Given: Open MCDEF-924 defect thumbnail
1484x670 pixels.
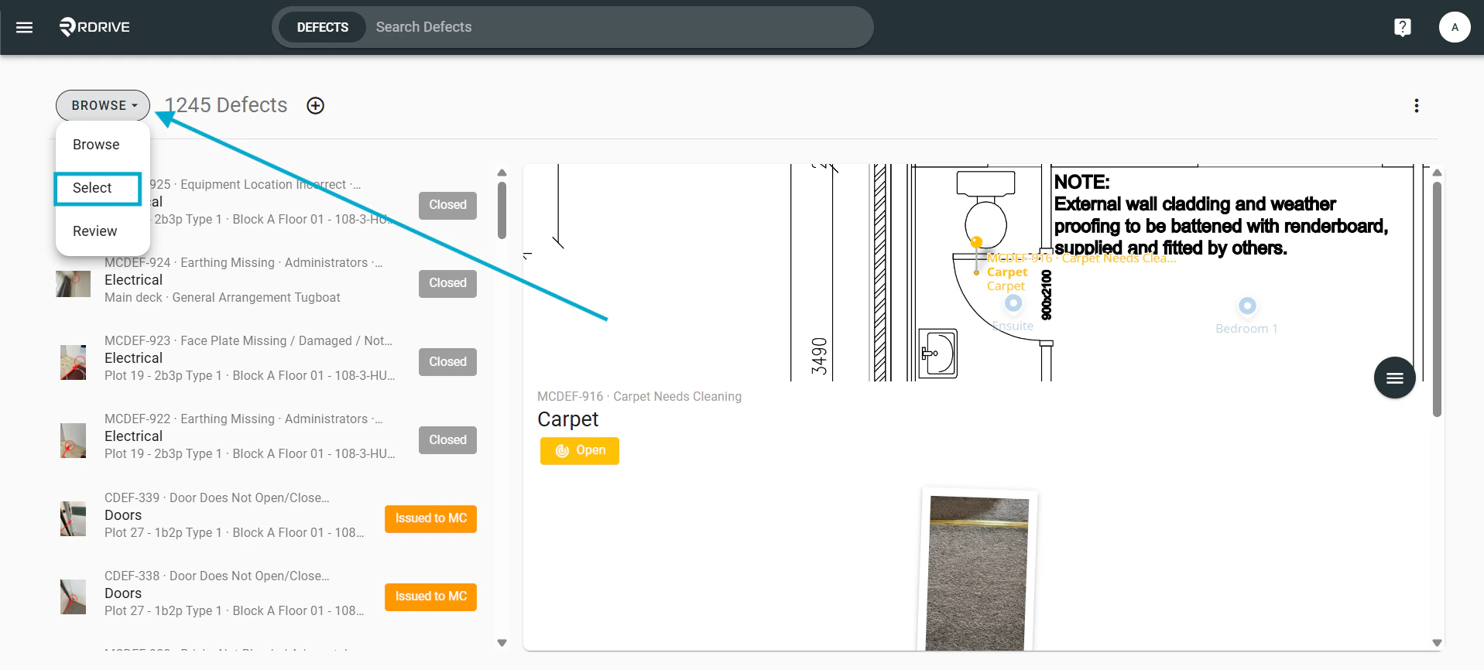Looking at the screenshot, I should pyautogui.click(x=73, y=284).
